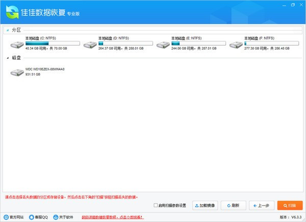Minimize the application window
The width and height of the screenshot is (306, 222).
[x=285, y=5]
